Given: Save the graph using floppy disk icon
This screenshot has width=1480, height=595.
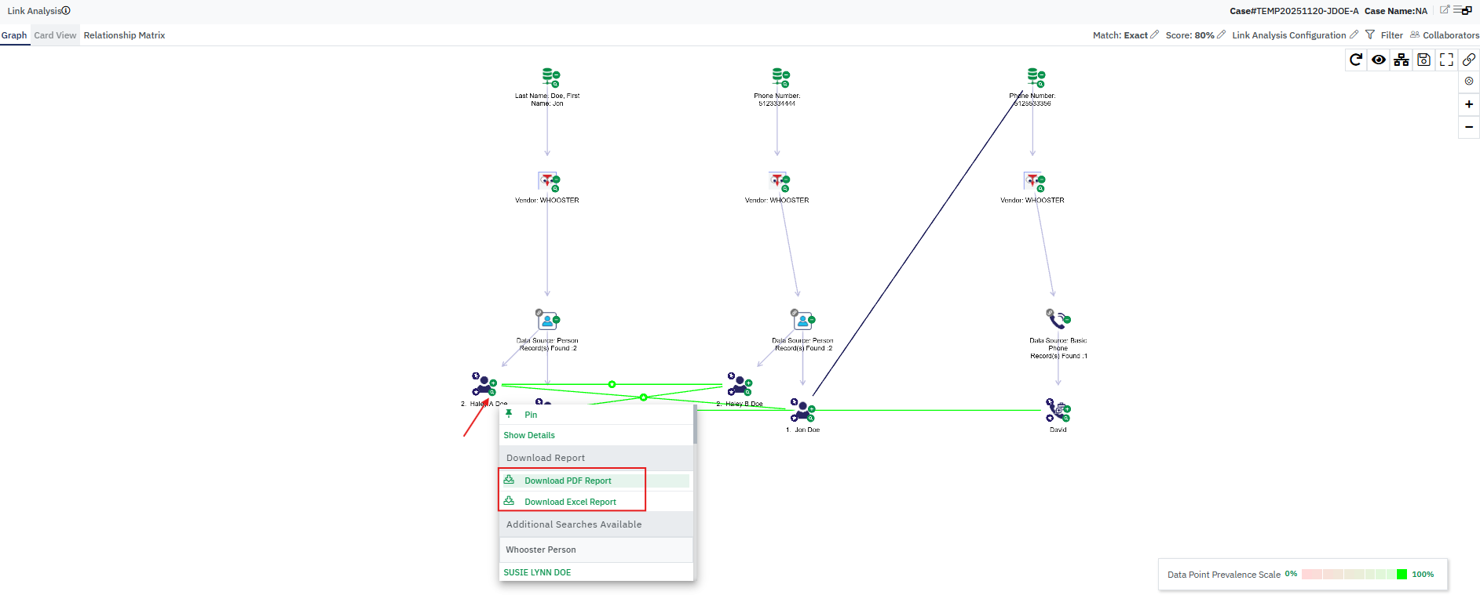Looking at the screenshot, I should pos(1423,60).
